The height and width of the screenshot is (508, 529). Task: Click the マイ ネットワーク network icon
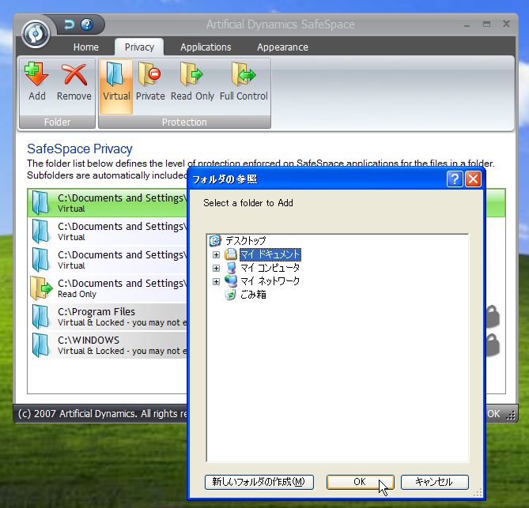pyautogui.click(x=231, y=281)
